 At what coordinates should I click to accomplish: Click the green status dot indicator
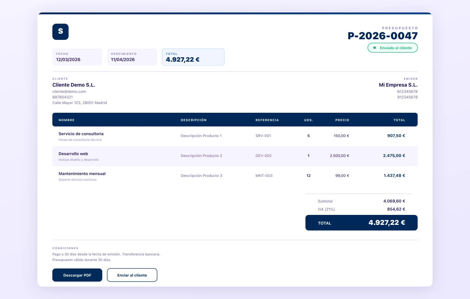[375, 48]
